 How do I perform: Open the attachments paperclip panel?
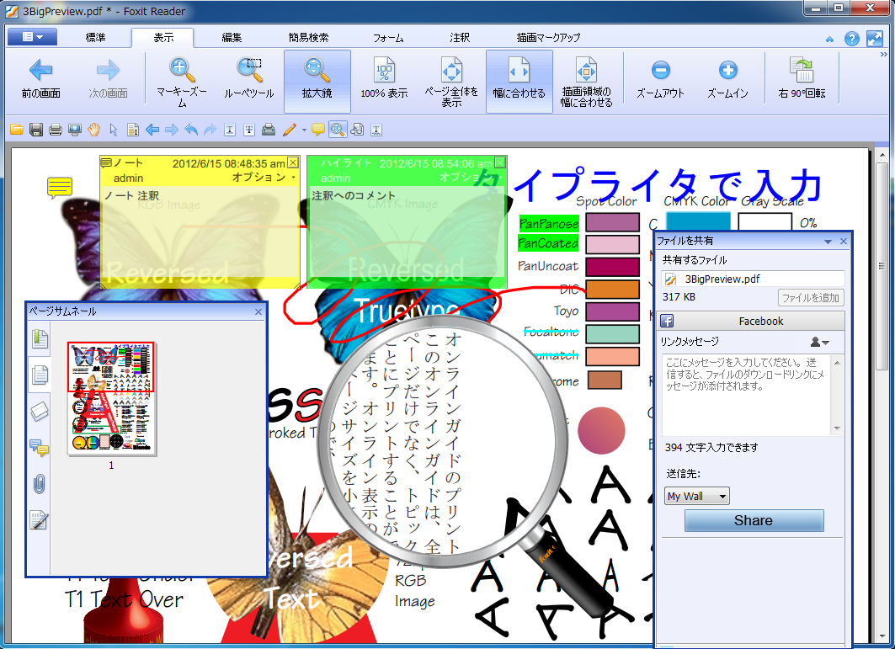click(40, 484)
